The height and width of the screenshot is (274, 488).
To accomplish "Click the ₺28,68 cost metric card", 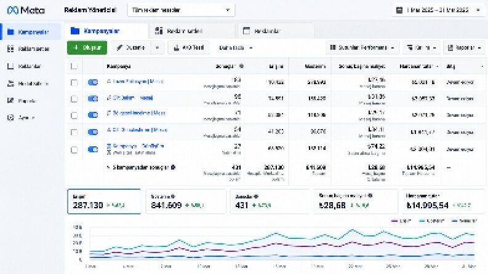I will pos(356,202).
